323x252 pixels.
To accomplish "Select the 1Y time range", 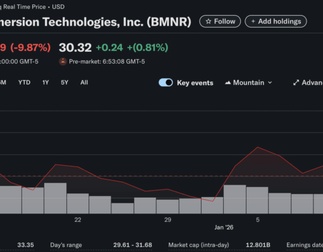I will 46,83.
